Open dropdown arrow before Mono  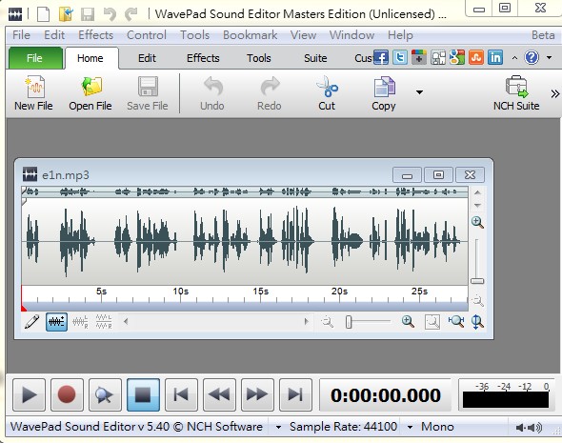coord(410,427)
